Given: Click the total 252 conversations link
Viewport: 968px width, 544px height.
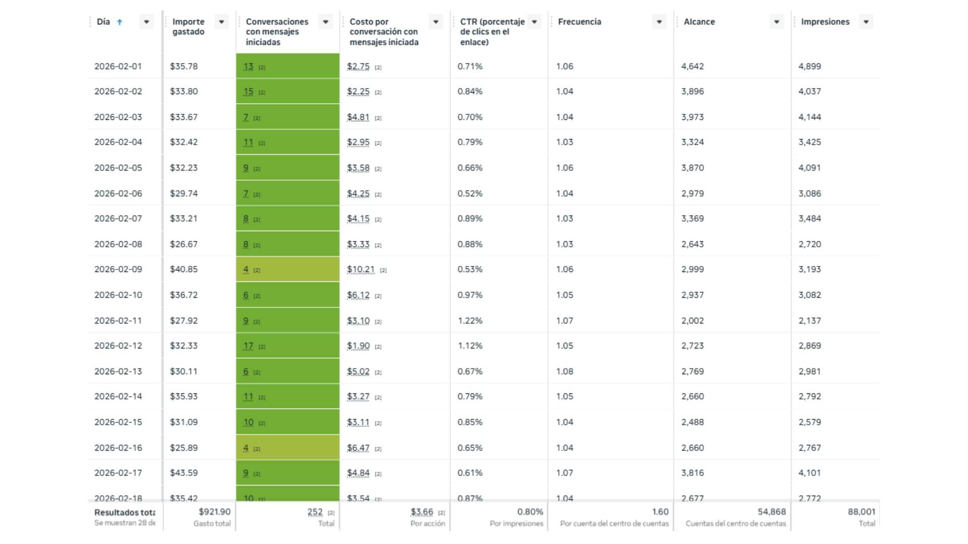Looking at the screenshot, I should pyautogui.click(x=315, y=512).
